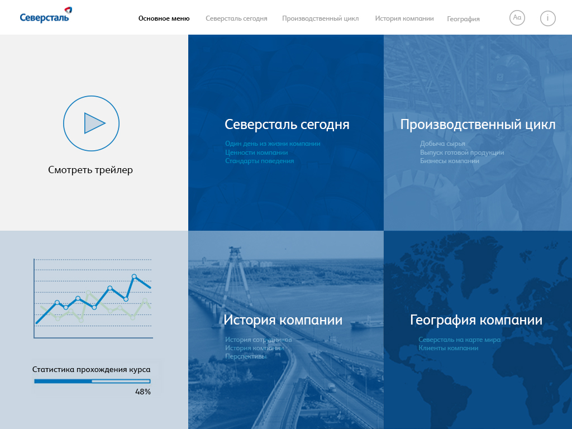Open Один день из жизни компании
The height and width of the screenshot is (429, 572).
tap(273, 144)
